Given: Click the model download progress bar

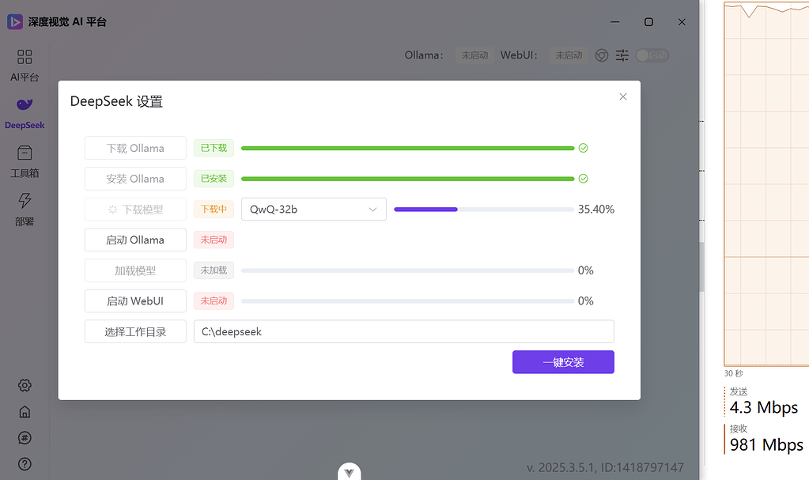Looking at the screenshot, I should pos(483,209).
